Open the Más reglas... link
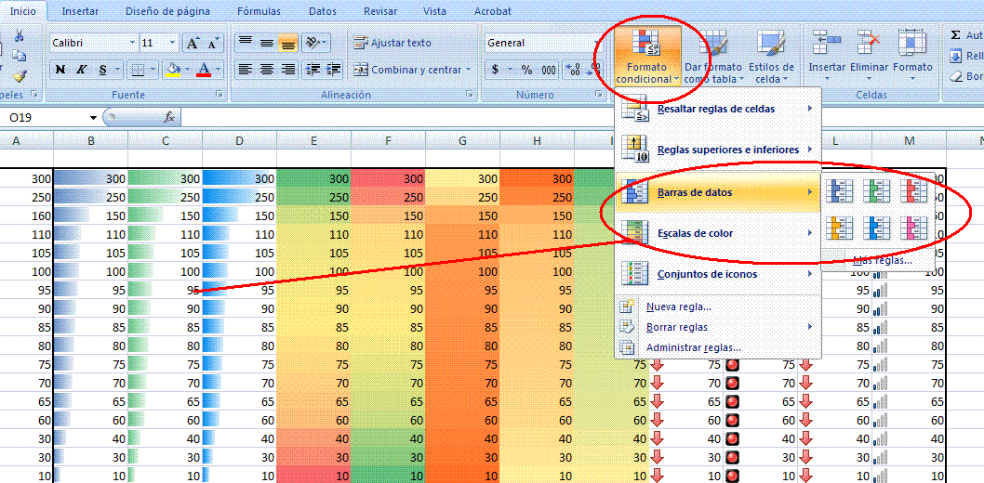This screenshot has height=483, width=984. point(883,261)
